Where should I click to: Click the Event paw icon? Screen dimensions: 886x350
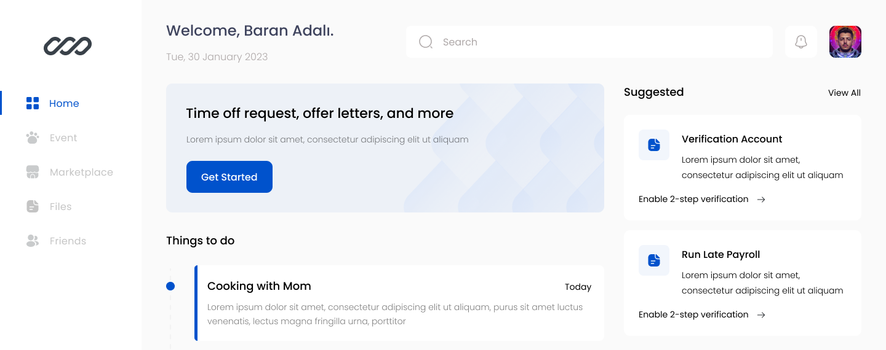[x=33, y=138]
